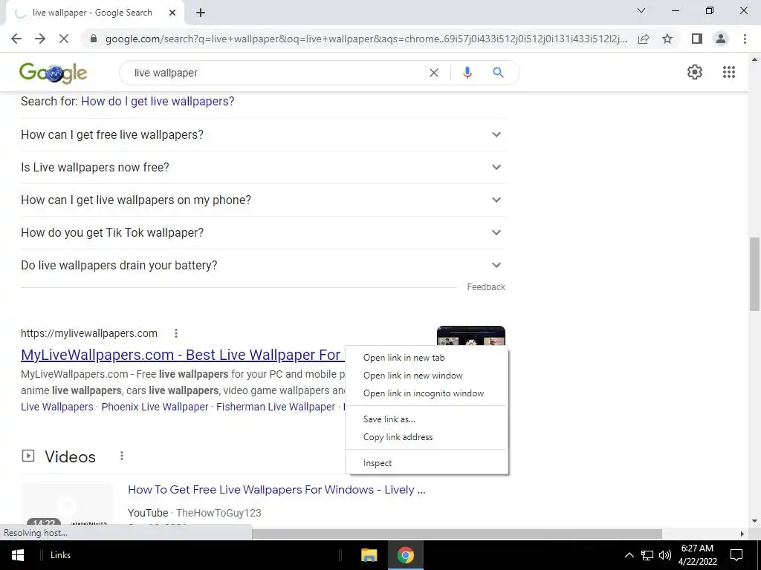This screenshot has height=570, width=761.
Task: Open Chrome side panel
Action: pos(697,39)
